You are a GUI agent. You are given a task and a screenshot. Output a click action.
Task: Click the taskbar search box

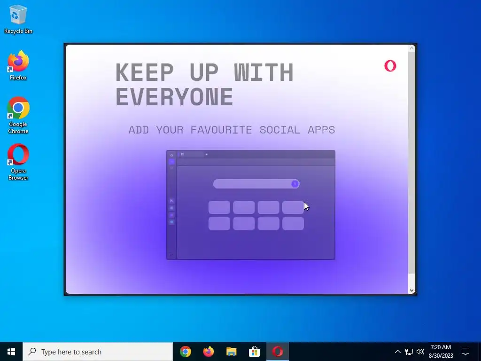pos(98,352)
